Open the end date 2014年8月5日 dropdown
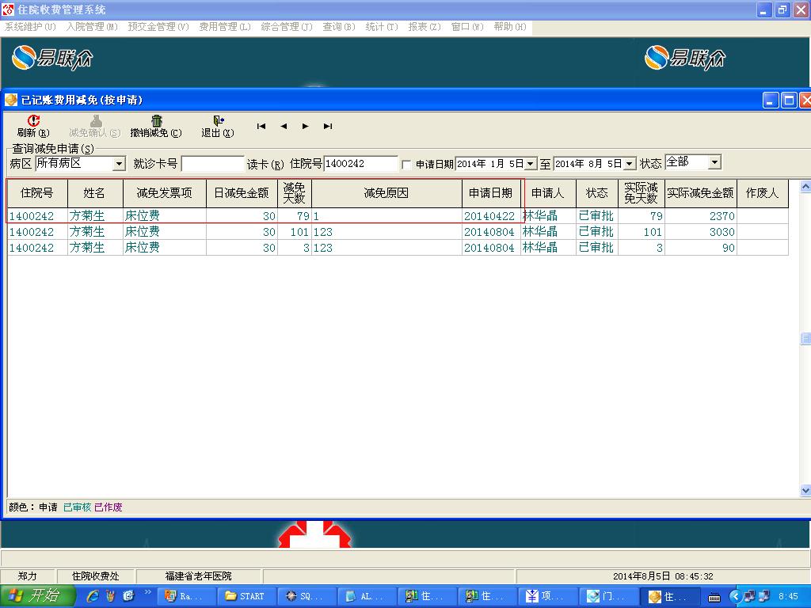This screenshot has height=608, width=811. pyautogui.click(x=630, y=164)
